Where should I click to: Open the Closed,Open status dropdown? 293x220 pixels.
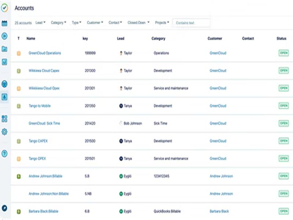click(138, 22)
